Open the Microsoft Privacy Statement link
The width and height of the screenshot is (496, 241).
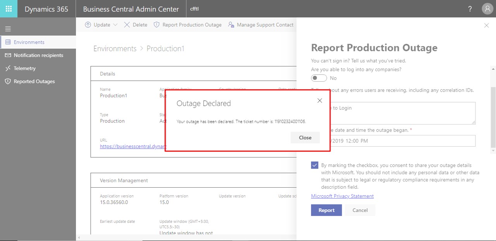(x=342, y=196)
